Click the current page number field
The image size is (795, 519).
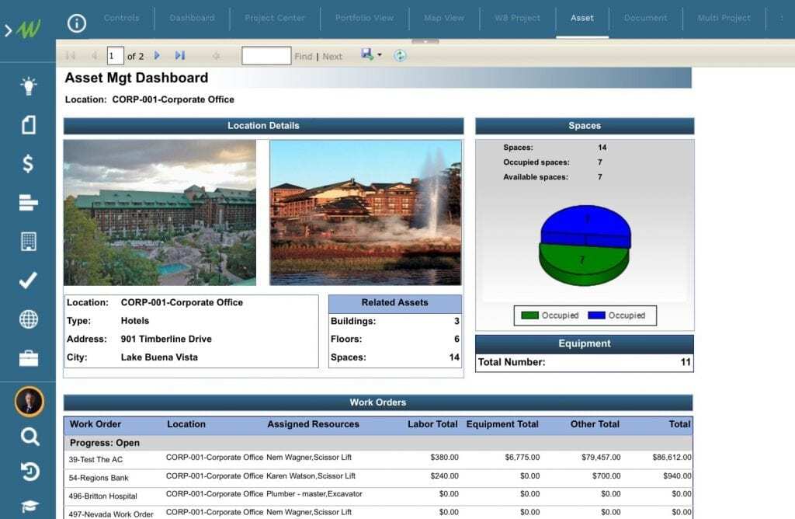pyautogui.click(x=115, y=56)
